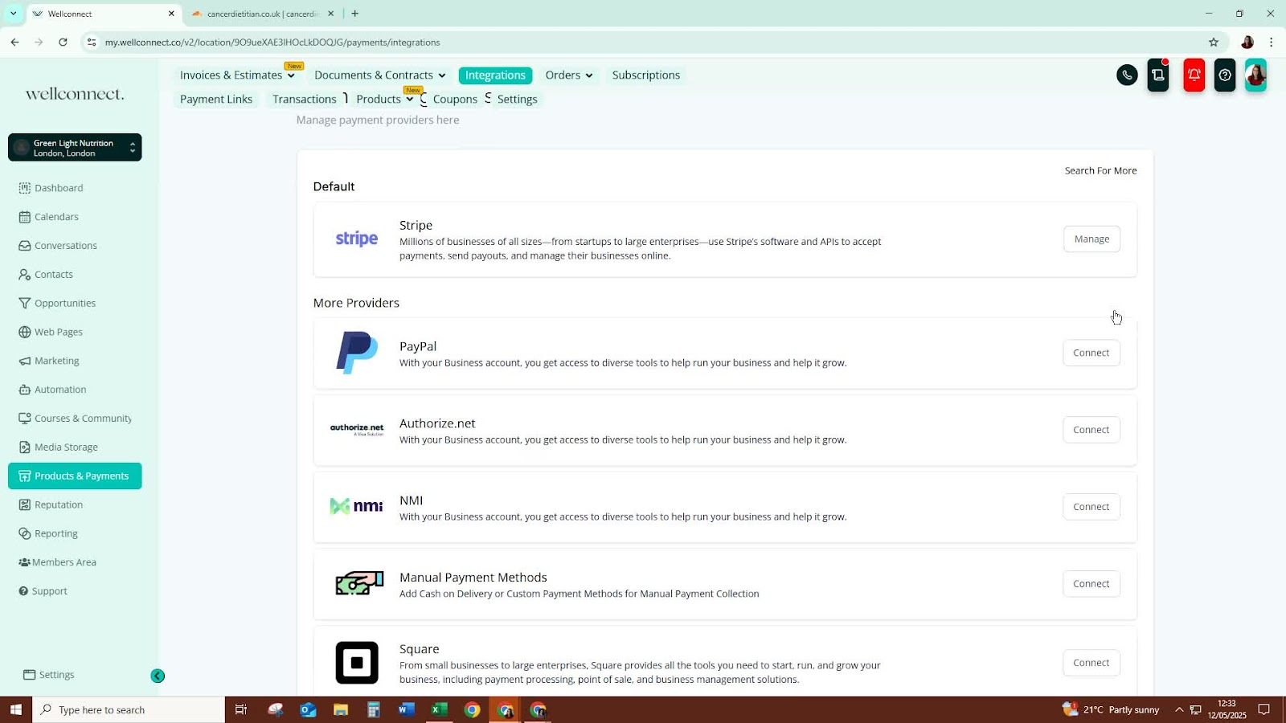This screenshot has width=1286, height=723.
Task: Open Reputation in the sidebar
Action: [59, 504]
